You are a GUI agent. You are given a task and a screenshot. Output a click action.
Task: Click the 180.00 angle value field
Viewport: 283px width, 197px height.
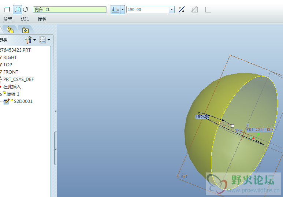click(x=148, y=10)
